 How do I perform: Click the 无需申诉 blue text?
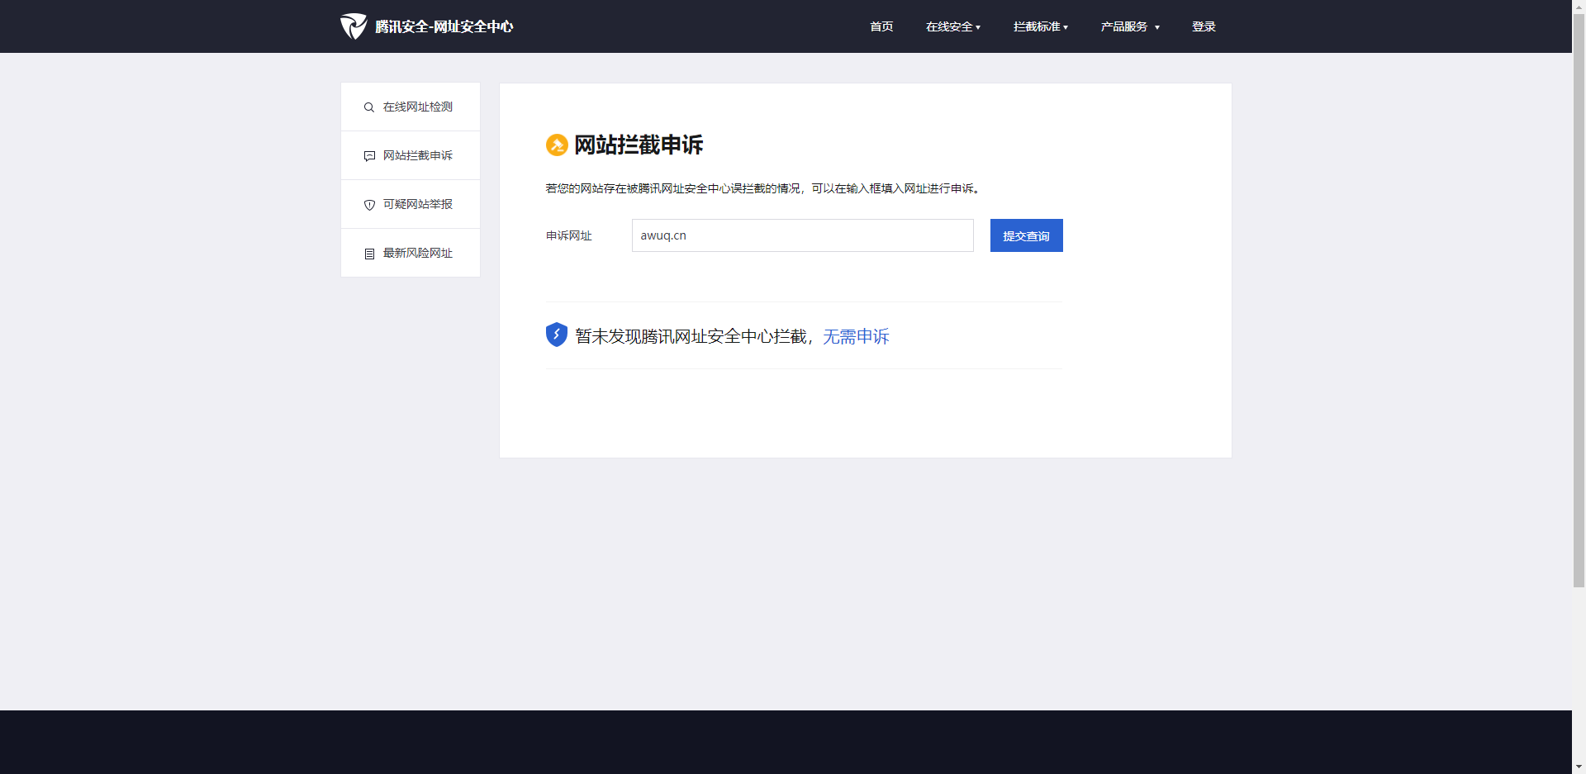[x=856, y=336]
